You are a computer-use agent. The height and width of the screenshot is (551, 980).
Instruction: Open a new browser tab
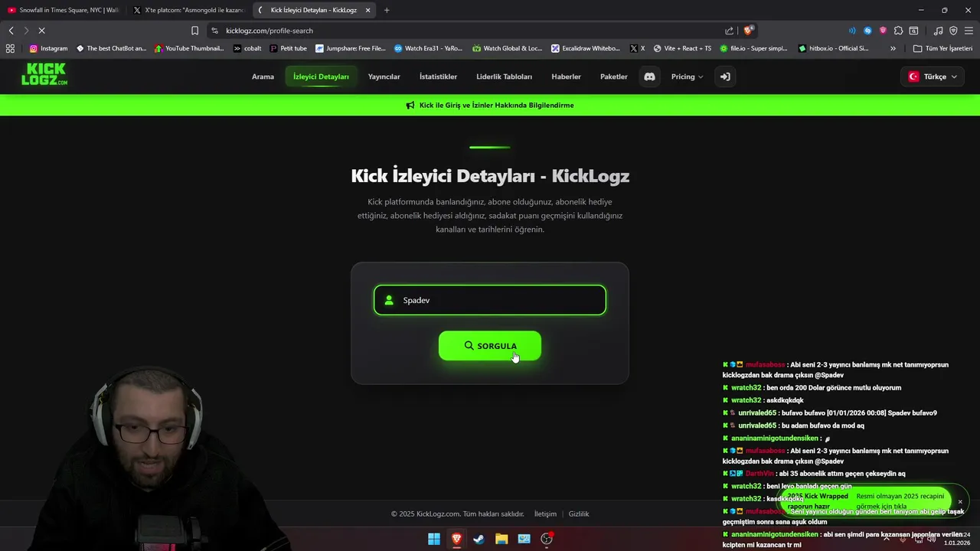[x=387, y=10]
